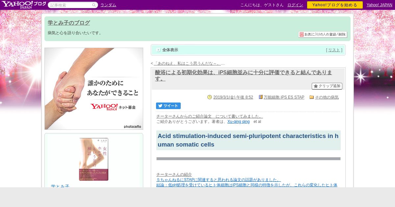
Task: Open the Yahoo! ネット募金 banner image
Action: [x=94, y=89]
